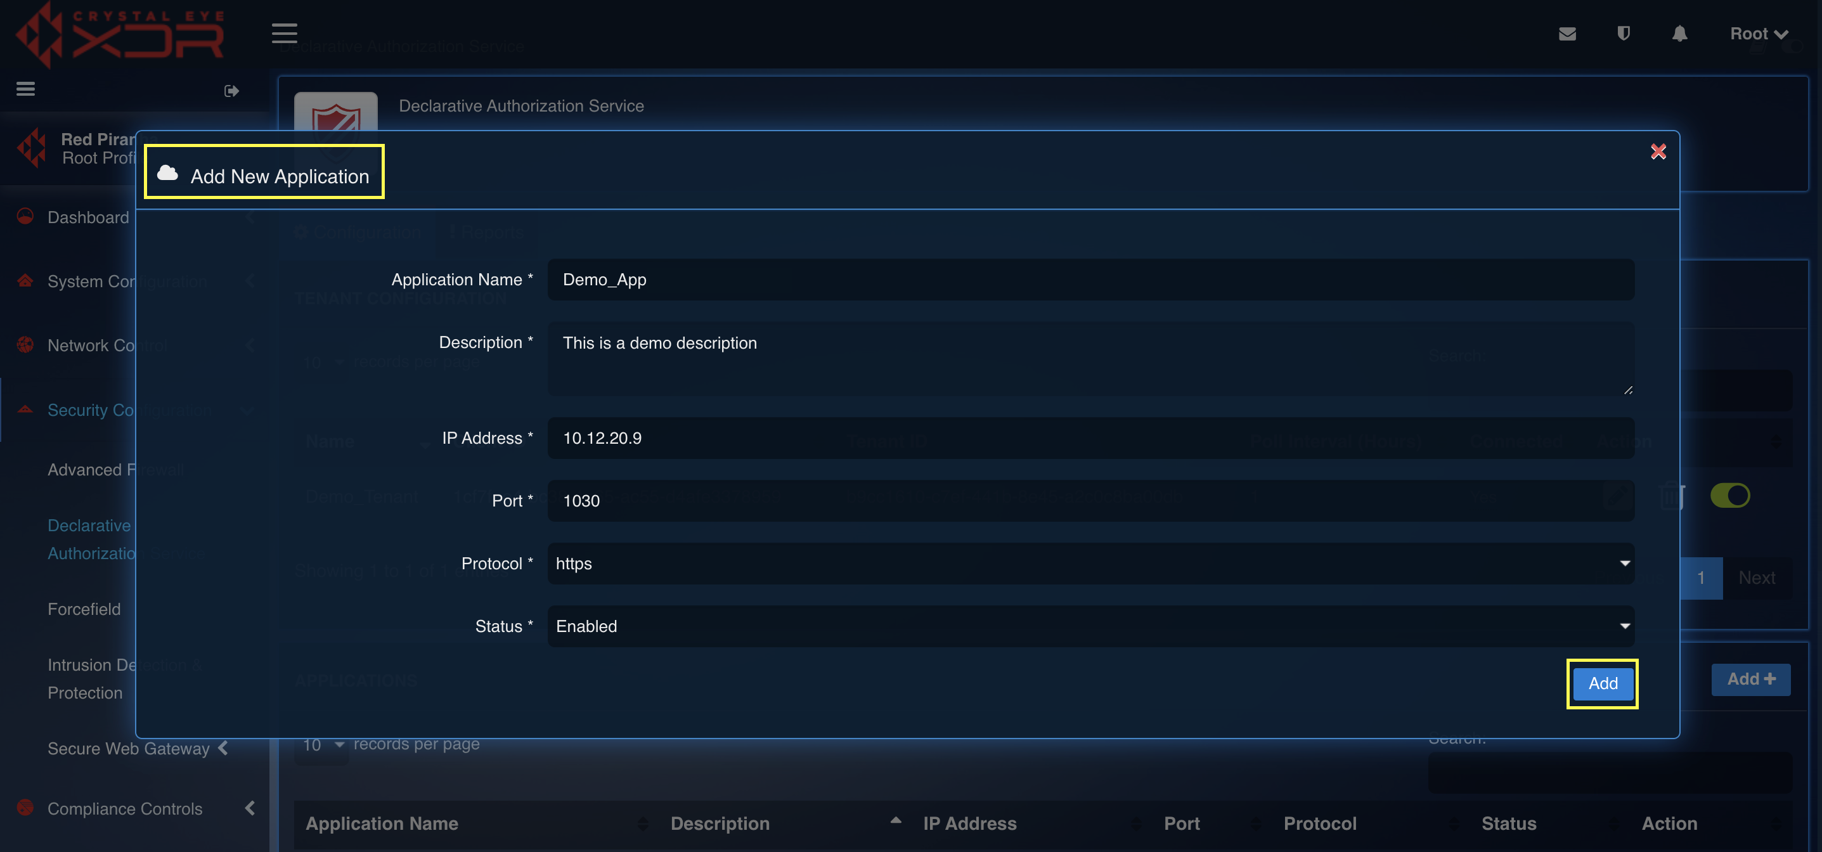Click the Dashboard gauge icon
Image resolution: width=1822 pixels, height=852 pixels.
25,216
